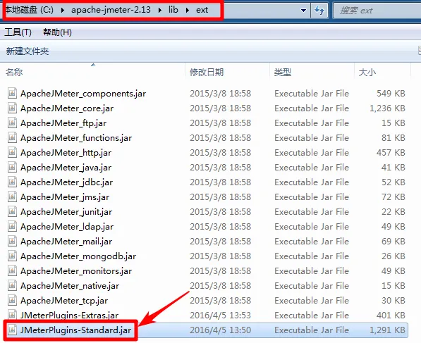The height and width of the screenshot is (343, 421).
Task: Select the file name JMeterPlugins-Standard.jar
Action: (75, 330)
